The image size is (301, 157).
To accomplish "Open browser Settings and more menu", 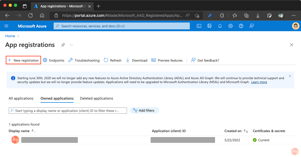I will tap(294, 15).
